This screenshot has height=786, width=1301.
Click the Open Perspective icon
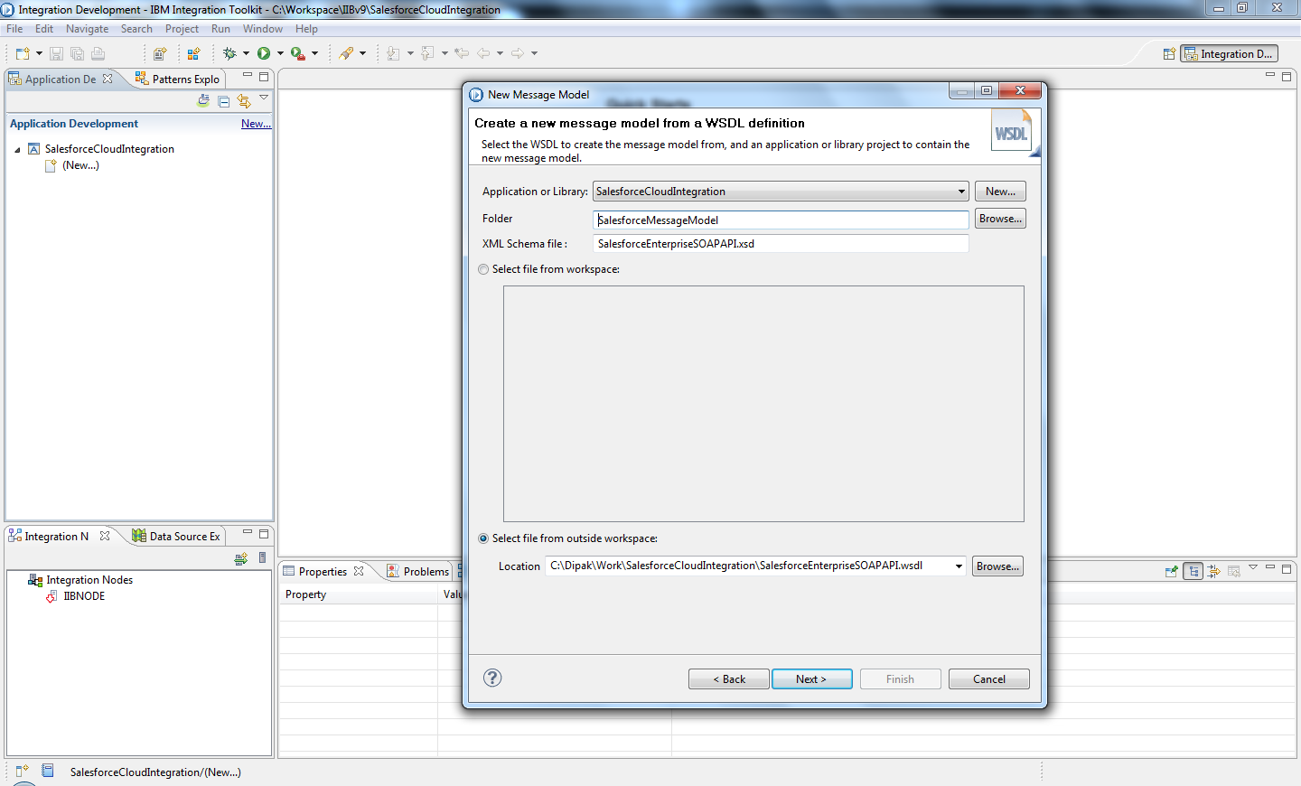tap(1169, 54)
